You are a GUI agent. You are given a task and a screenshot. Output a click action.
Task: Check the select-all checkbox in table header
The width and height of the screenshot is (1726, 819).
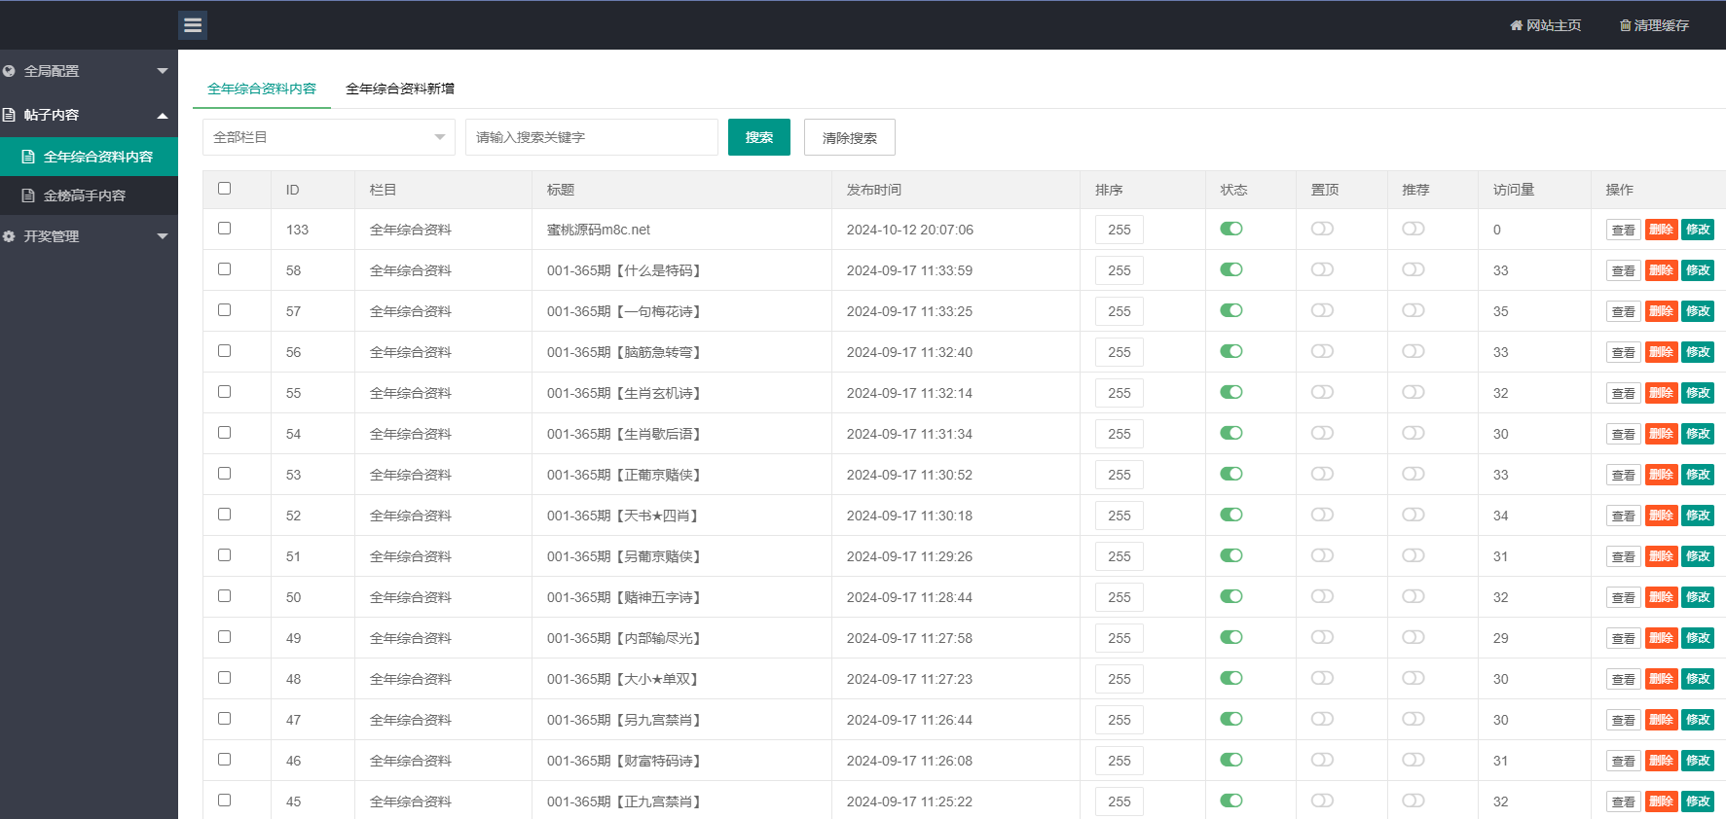click(225, 189)
